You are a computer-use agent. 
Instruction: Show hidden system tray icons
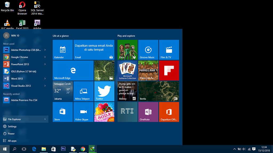click(x=235, y=149)
